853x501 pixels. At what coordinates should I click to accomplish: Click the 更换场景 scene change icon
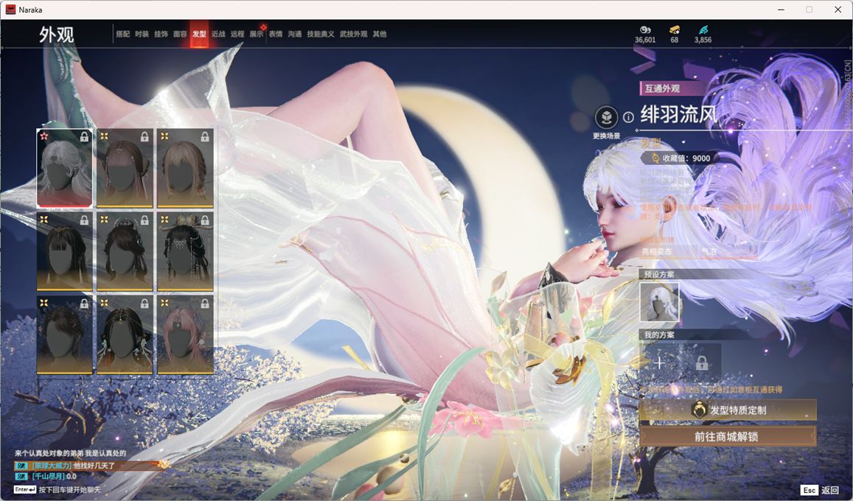tap(606, 117)
